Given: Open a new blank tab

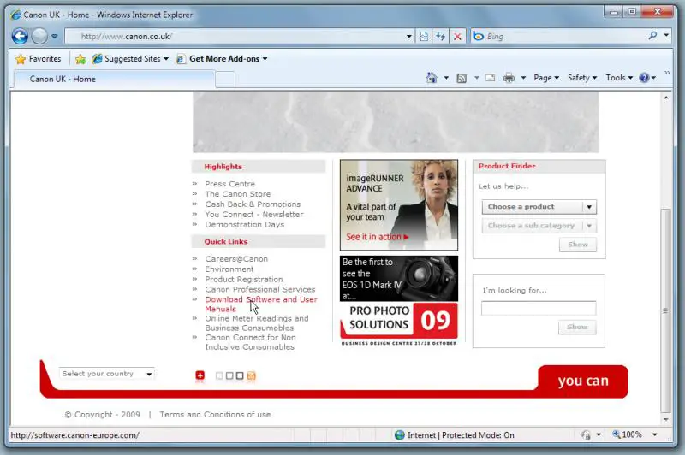Looking at the screenshot, I should pyautogui.click(x=225, y=80).
